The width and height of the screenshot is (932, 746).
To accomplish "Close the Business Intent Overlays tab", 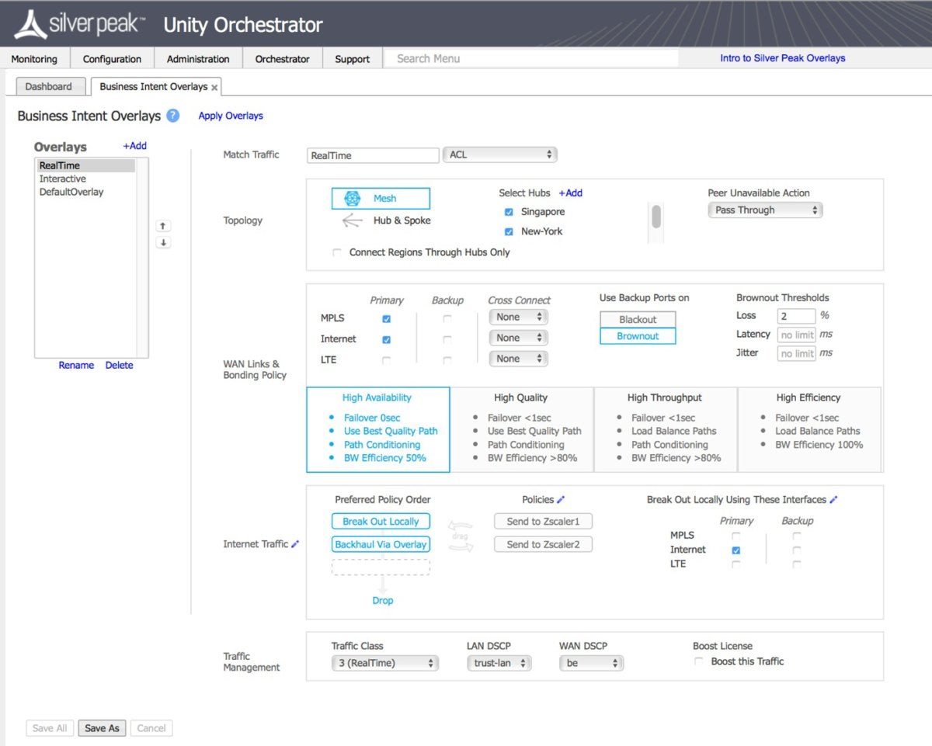I will (214, 88).
